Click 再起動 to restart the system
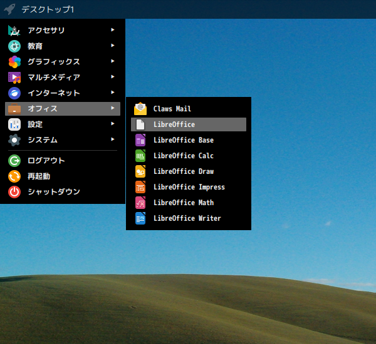The width and height of the screenshot is (376, 344). 39,176
